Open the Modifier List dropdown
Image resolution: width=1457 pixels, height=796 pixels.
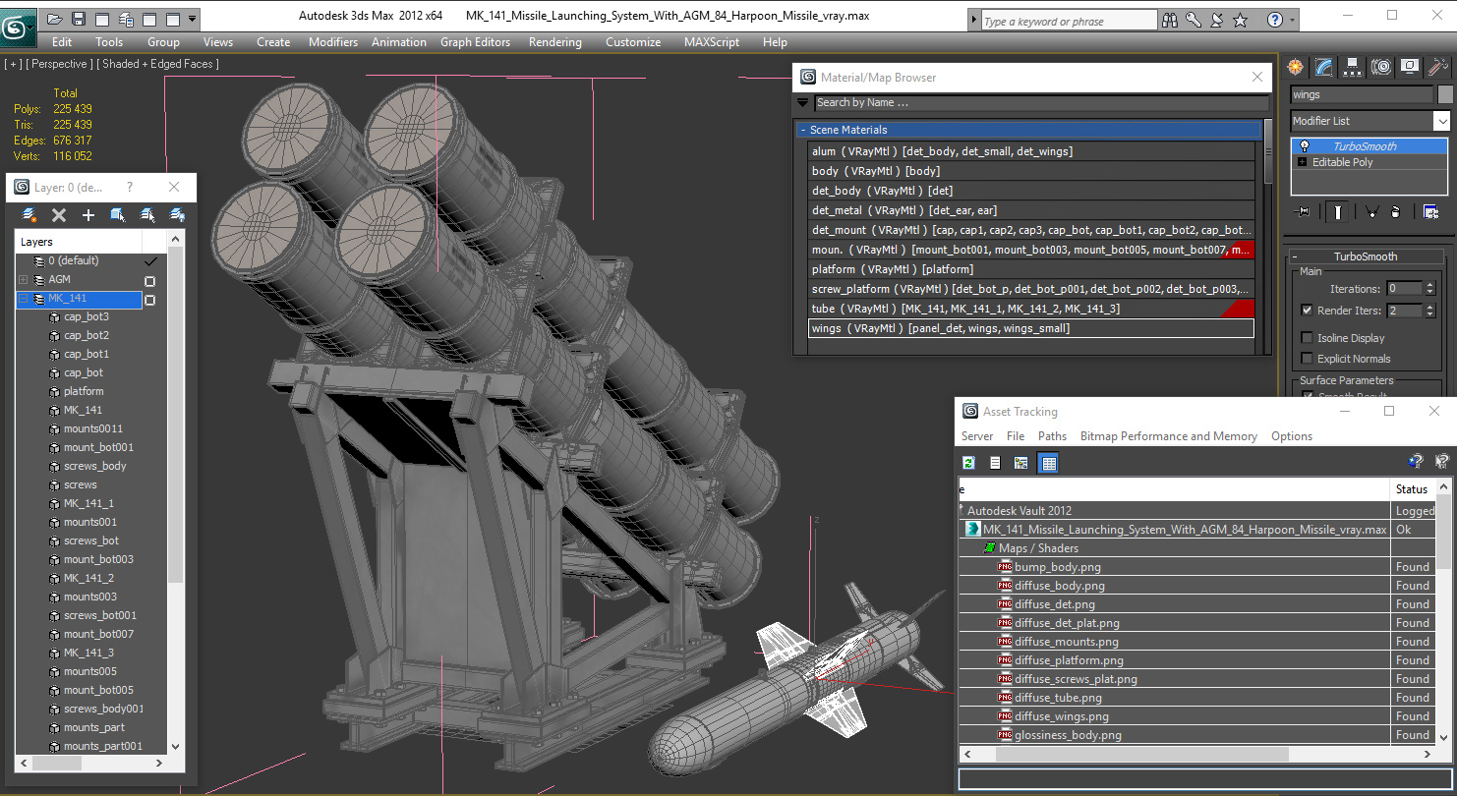(1441, 121)
